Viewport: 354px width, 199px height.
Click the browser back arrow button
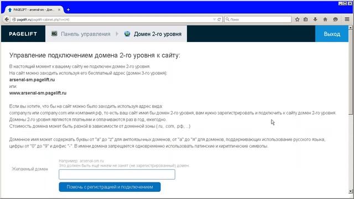[x=7, y=19]
